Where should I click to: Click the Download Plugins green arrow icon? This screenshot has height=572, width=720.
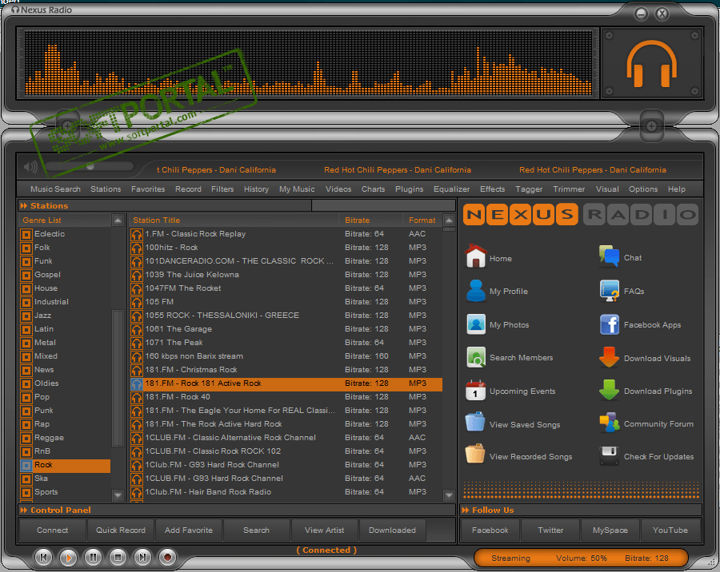pos(609,391)
